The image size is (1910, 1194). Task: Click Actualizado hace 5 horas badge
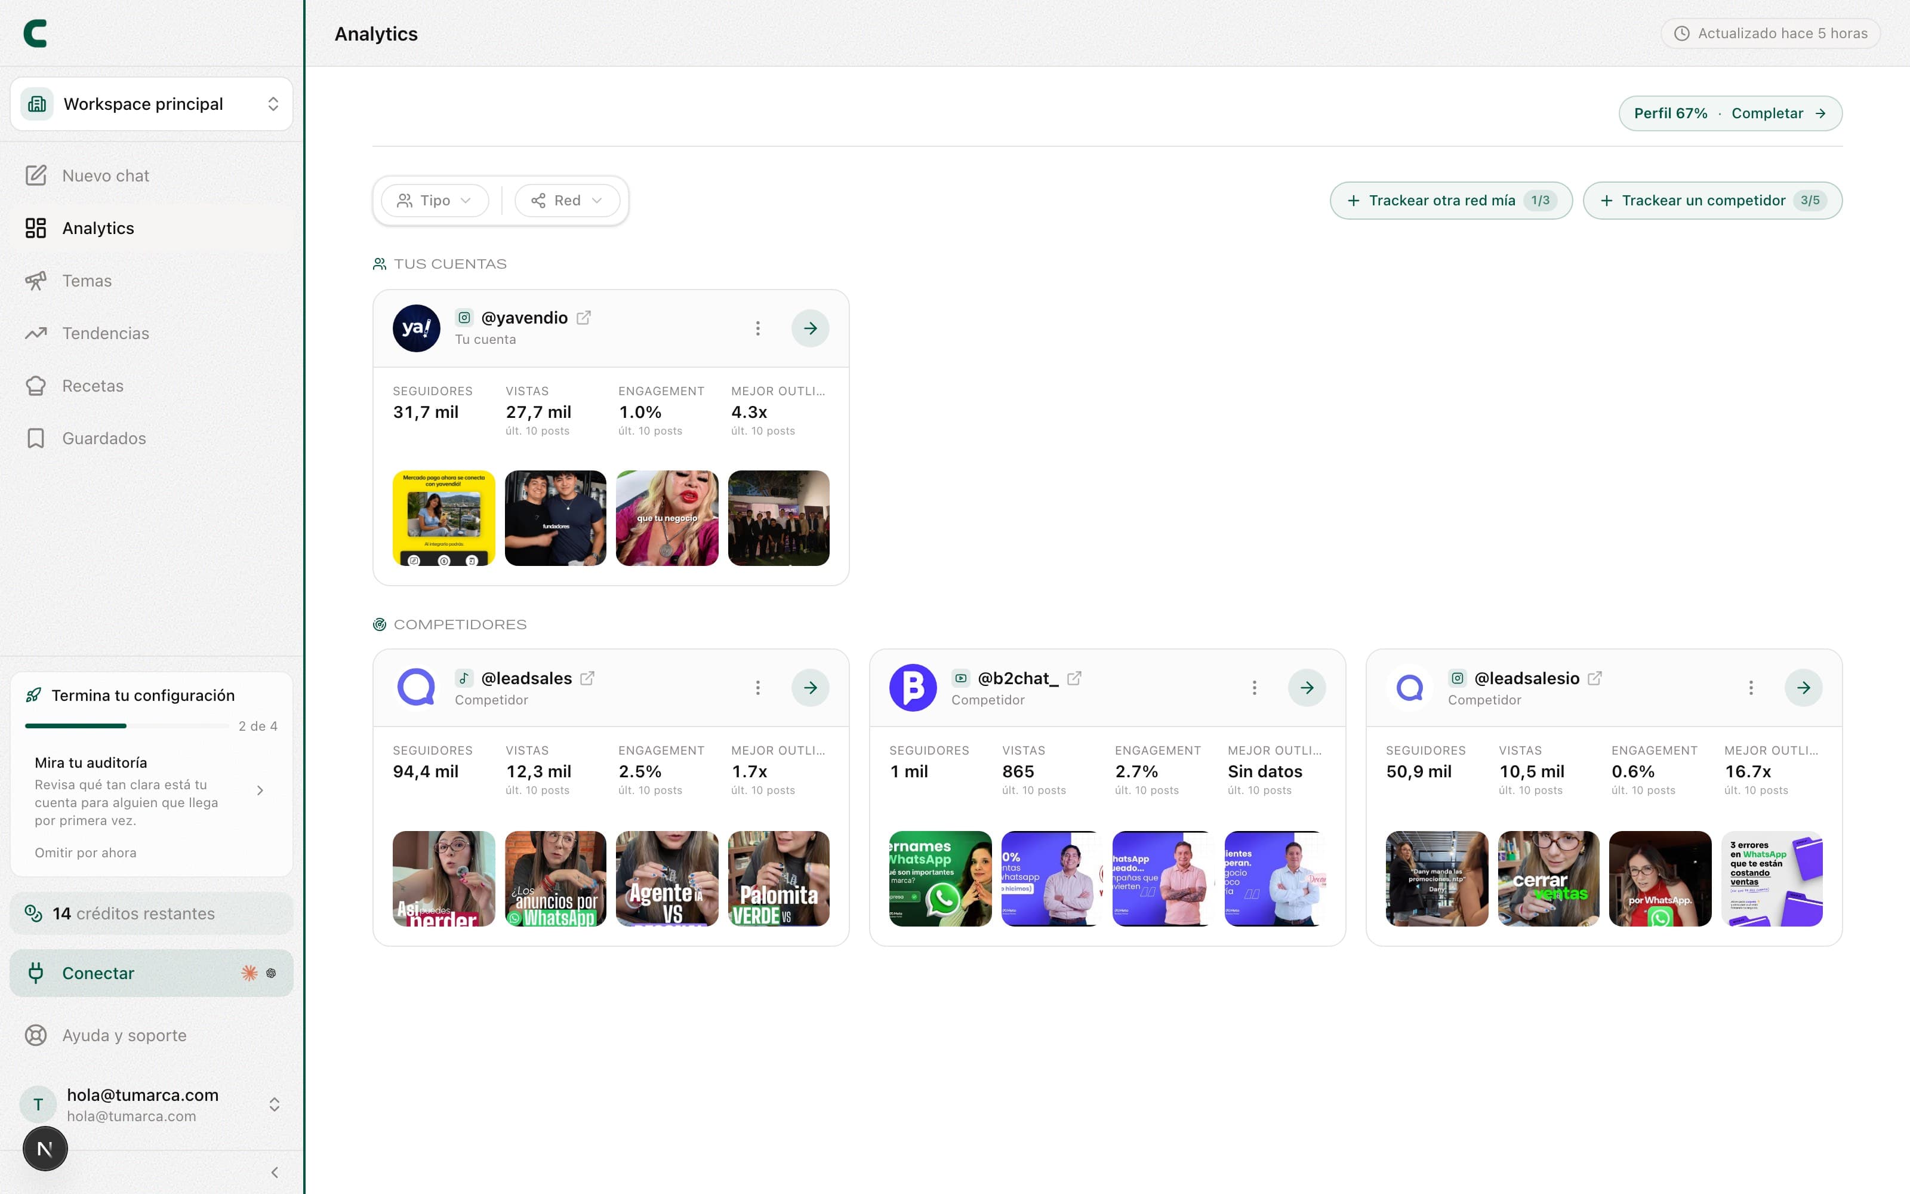click(x=1770, y=33)
